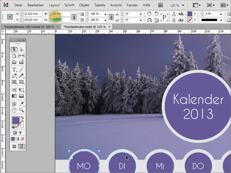Viewport: 231px width, 173px height.
Task: Select the Free Transform tool
Action: coord(21,90)
